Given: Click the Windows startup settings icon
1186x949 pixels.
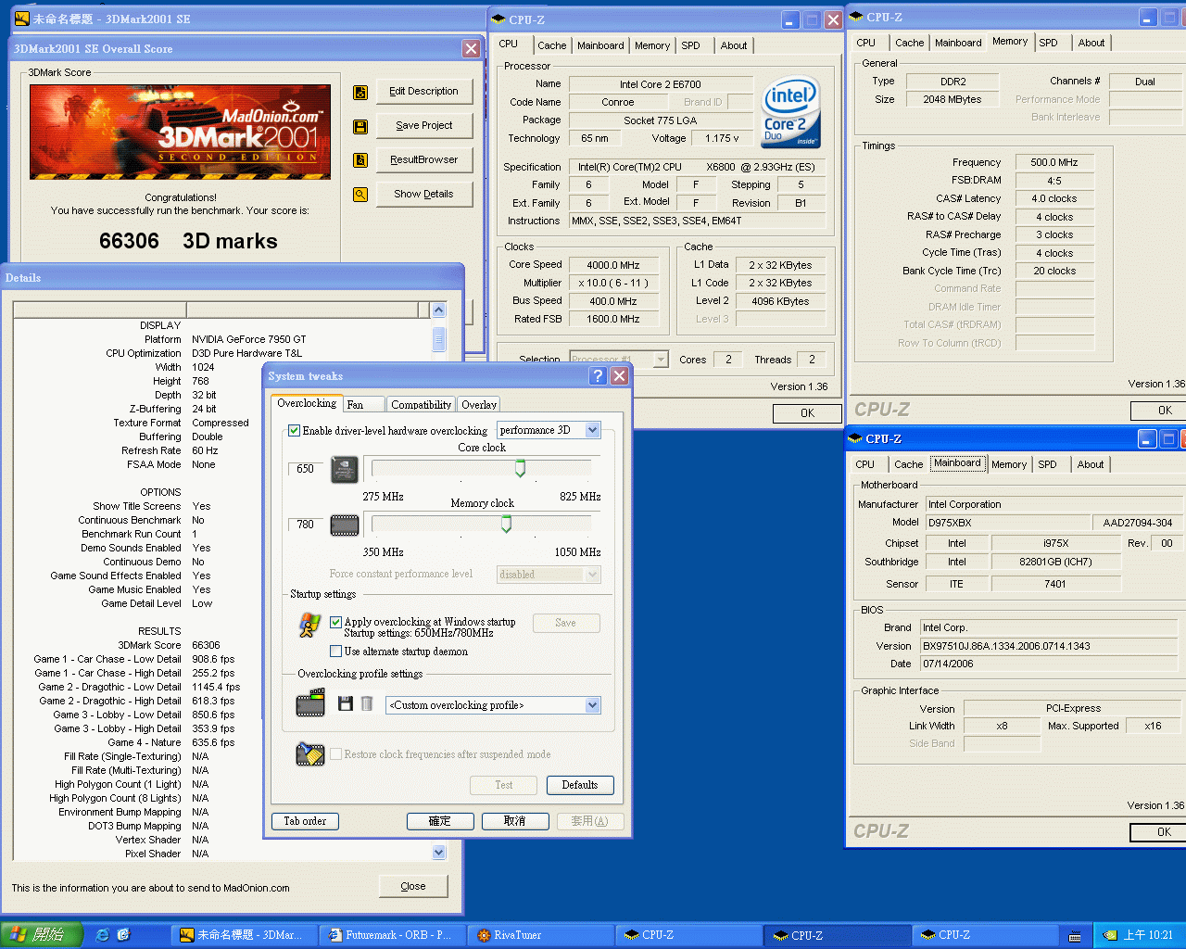Looking at the screenshot, I should click(309, 626).
